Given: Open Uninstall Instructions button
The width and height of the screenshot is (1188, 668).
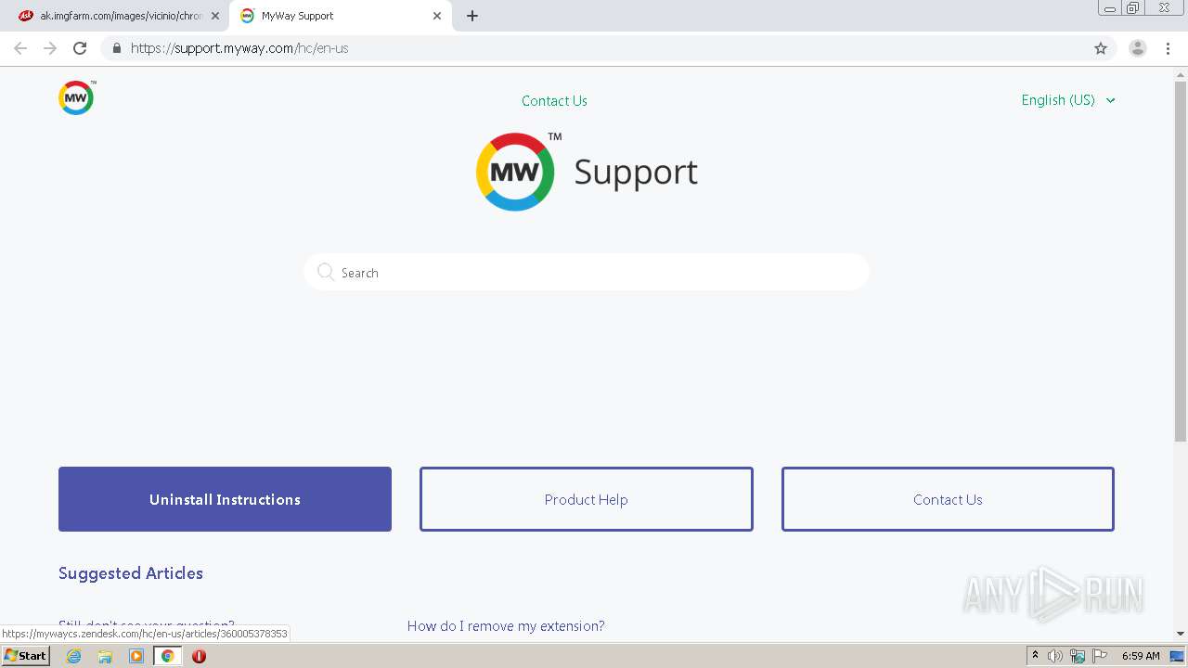Looking at the screenshot, I should click(225, 499).
